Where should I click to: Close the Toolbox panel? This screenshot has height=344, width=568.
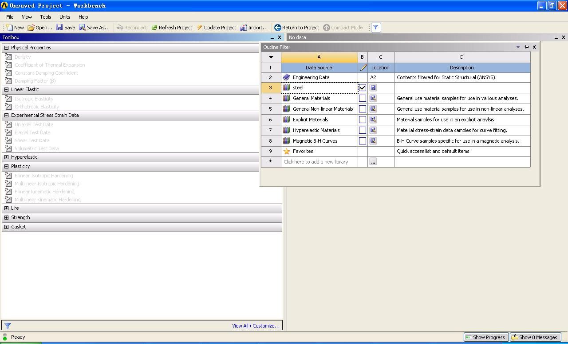(x=280, y=37)
